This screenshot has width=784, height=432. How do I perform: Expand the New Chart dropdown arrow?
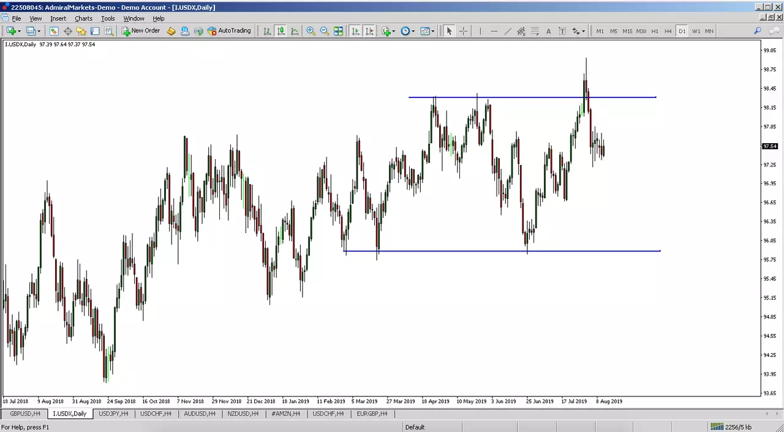click(x=19, y=31)
